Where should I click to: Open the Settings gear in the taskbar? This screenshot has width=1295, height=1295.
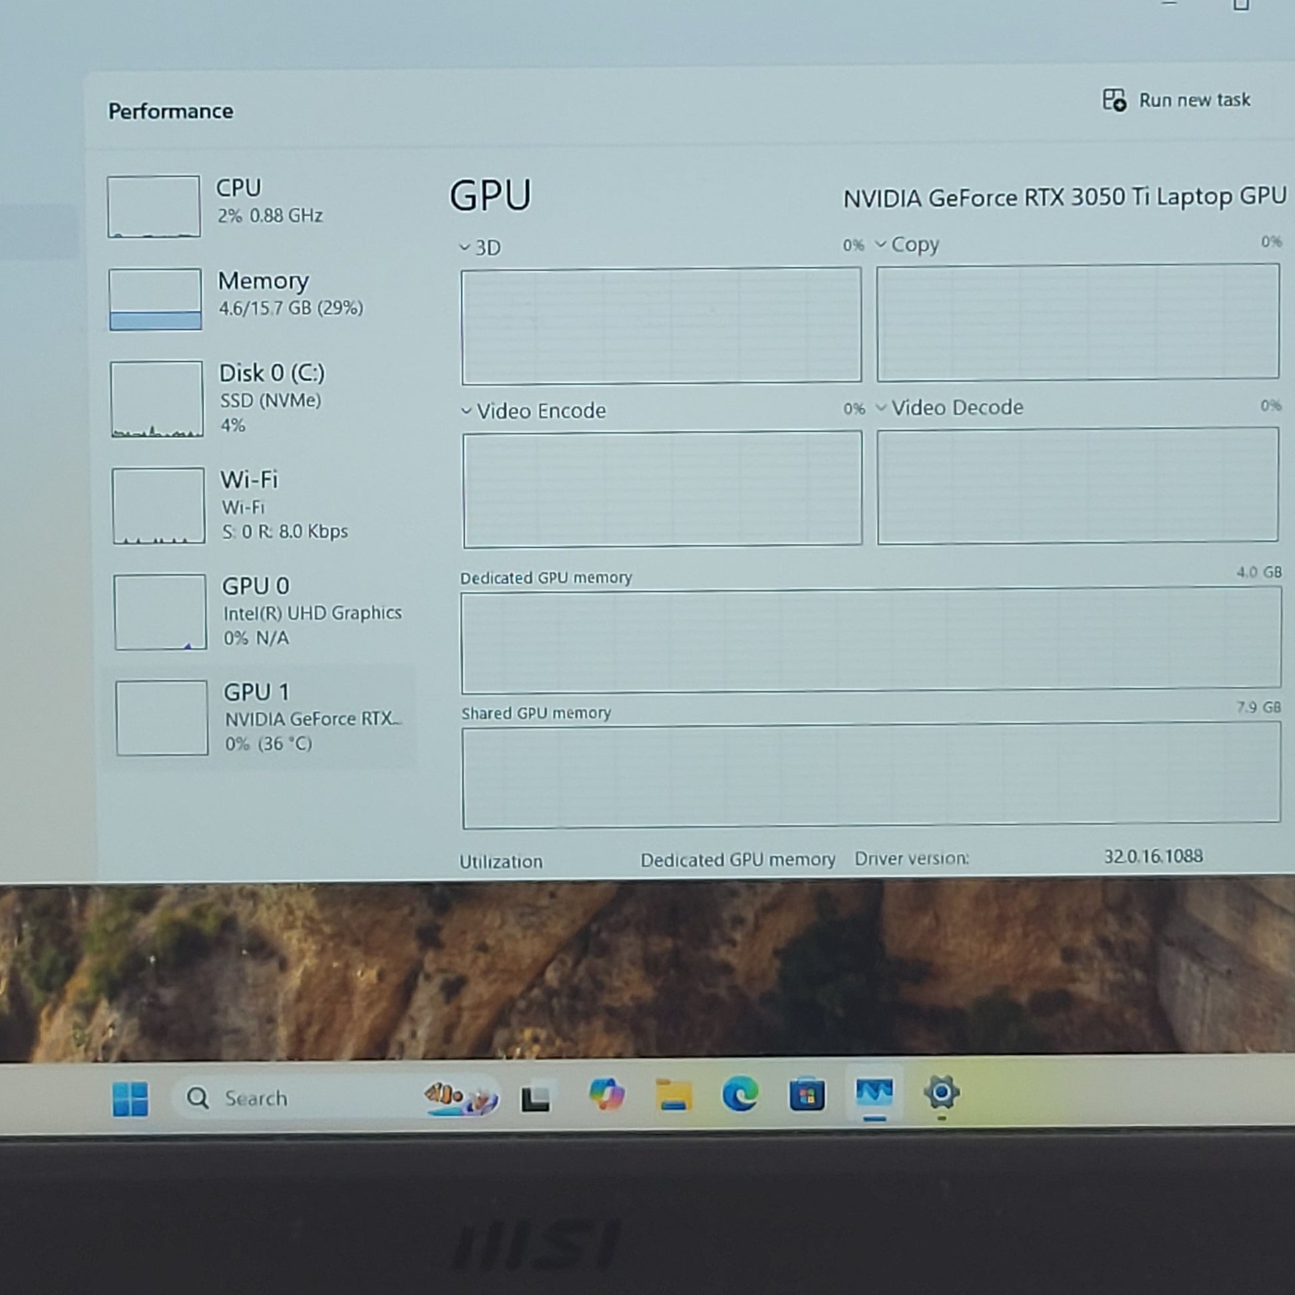tap(942, 1093)
